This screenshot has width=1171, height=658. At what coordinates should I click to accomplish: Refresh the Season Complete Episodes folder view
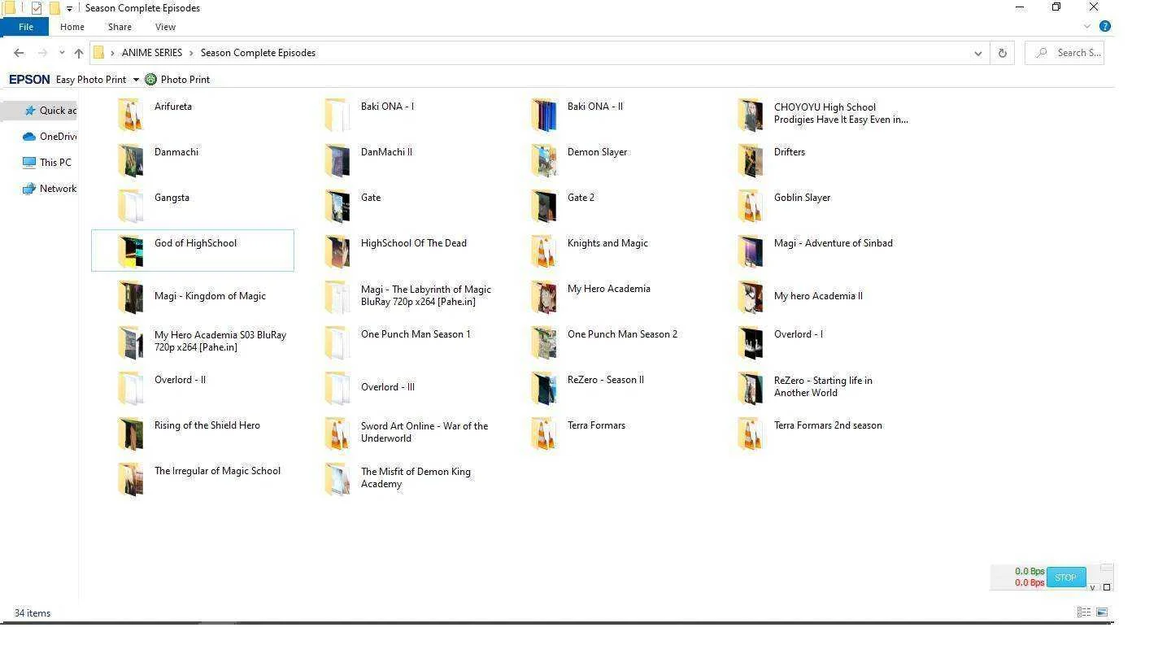point(1002,53)
